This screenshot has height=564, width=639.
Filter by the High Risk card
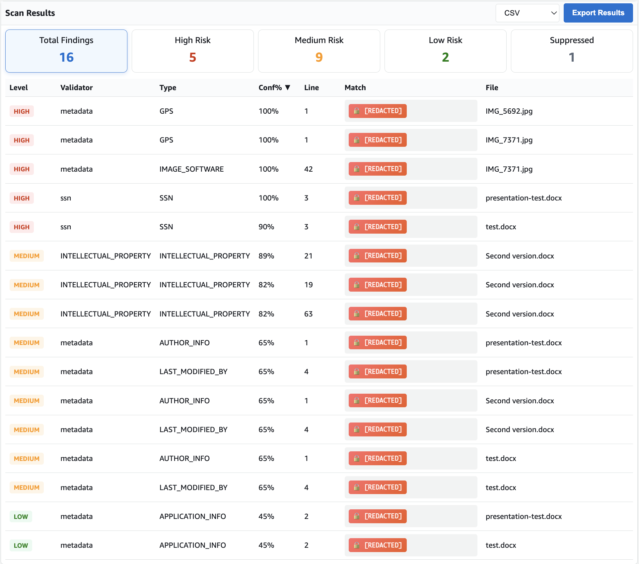coord(193,51)
